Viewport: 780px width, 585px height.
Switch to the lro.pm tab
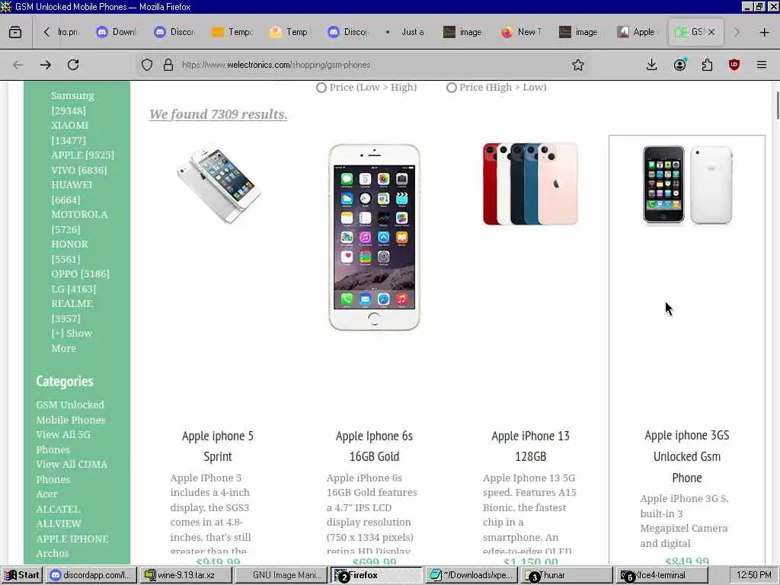(x=68, y=32)
